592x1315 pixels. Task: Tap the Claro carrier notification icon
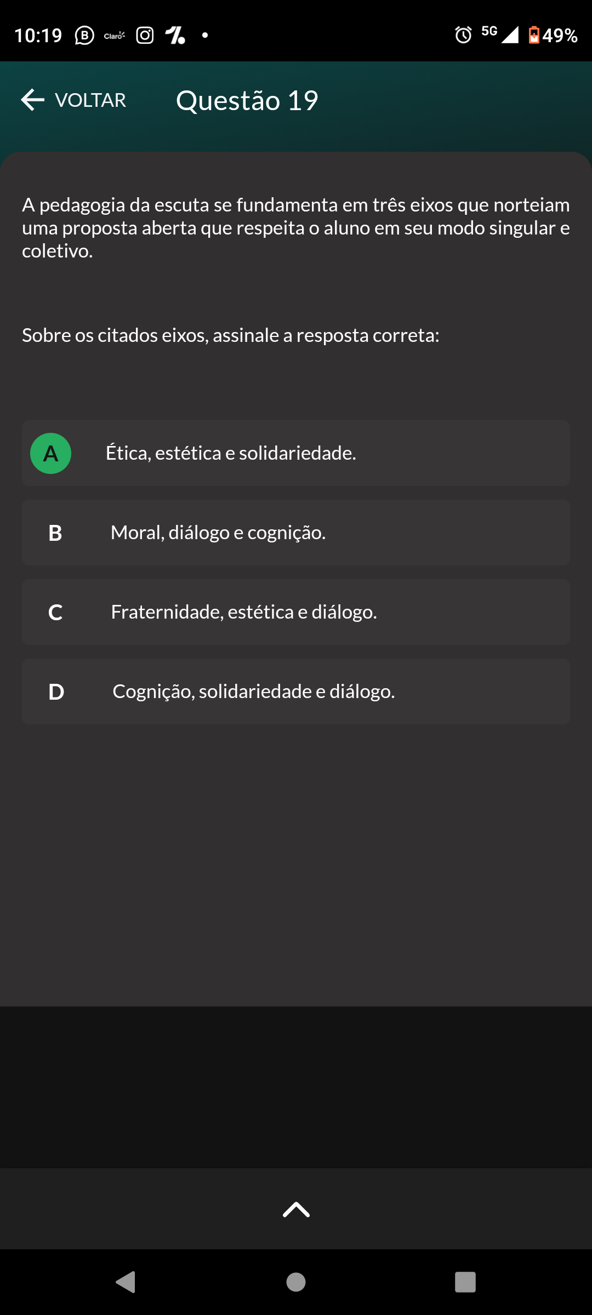114,36
